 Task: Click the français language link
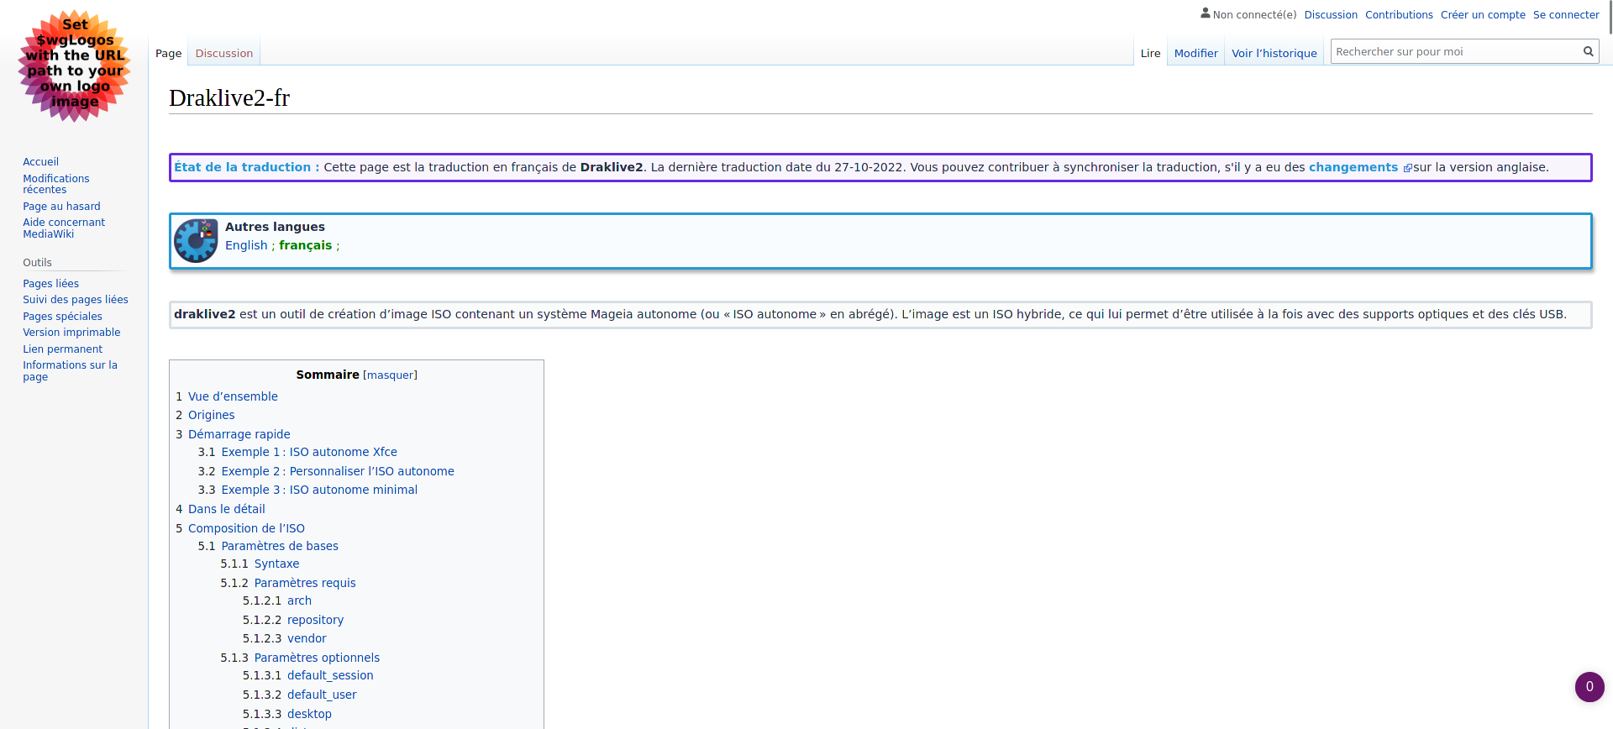click(x=306, y=245)
